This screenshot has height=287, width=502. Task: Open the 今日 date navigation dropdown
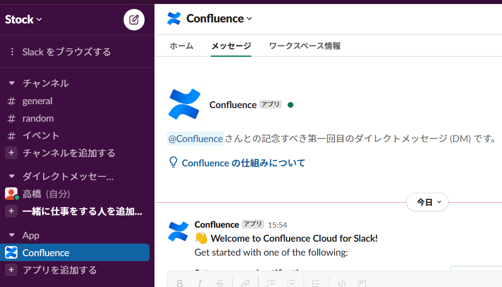coord(427,202)
